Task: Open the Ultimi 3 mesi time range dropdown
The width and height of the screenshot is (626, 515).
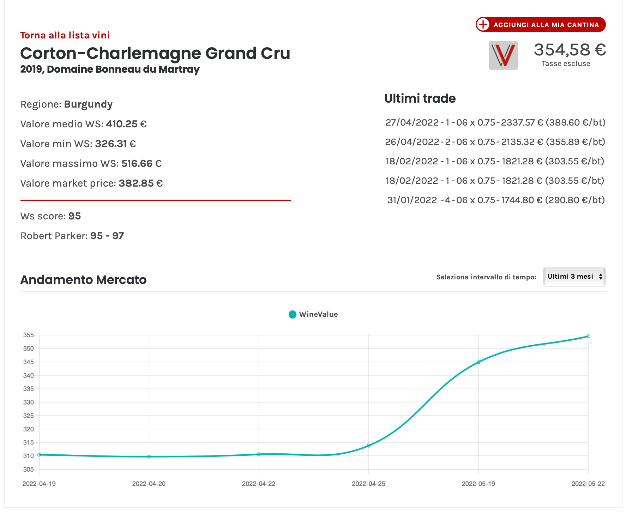Action: (x=574, y=277)
